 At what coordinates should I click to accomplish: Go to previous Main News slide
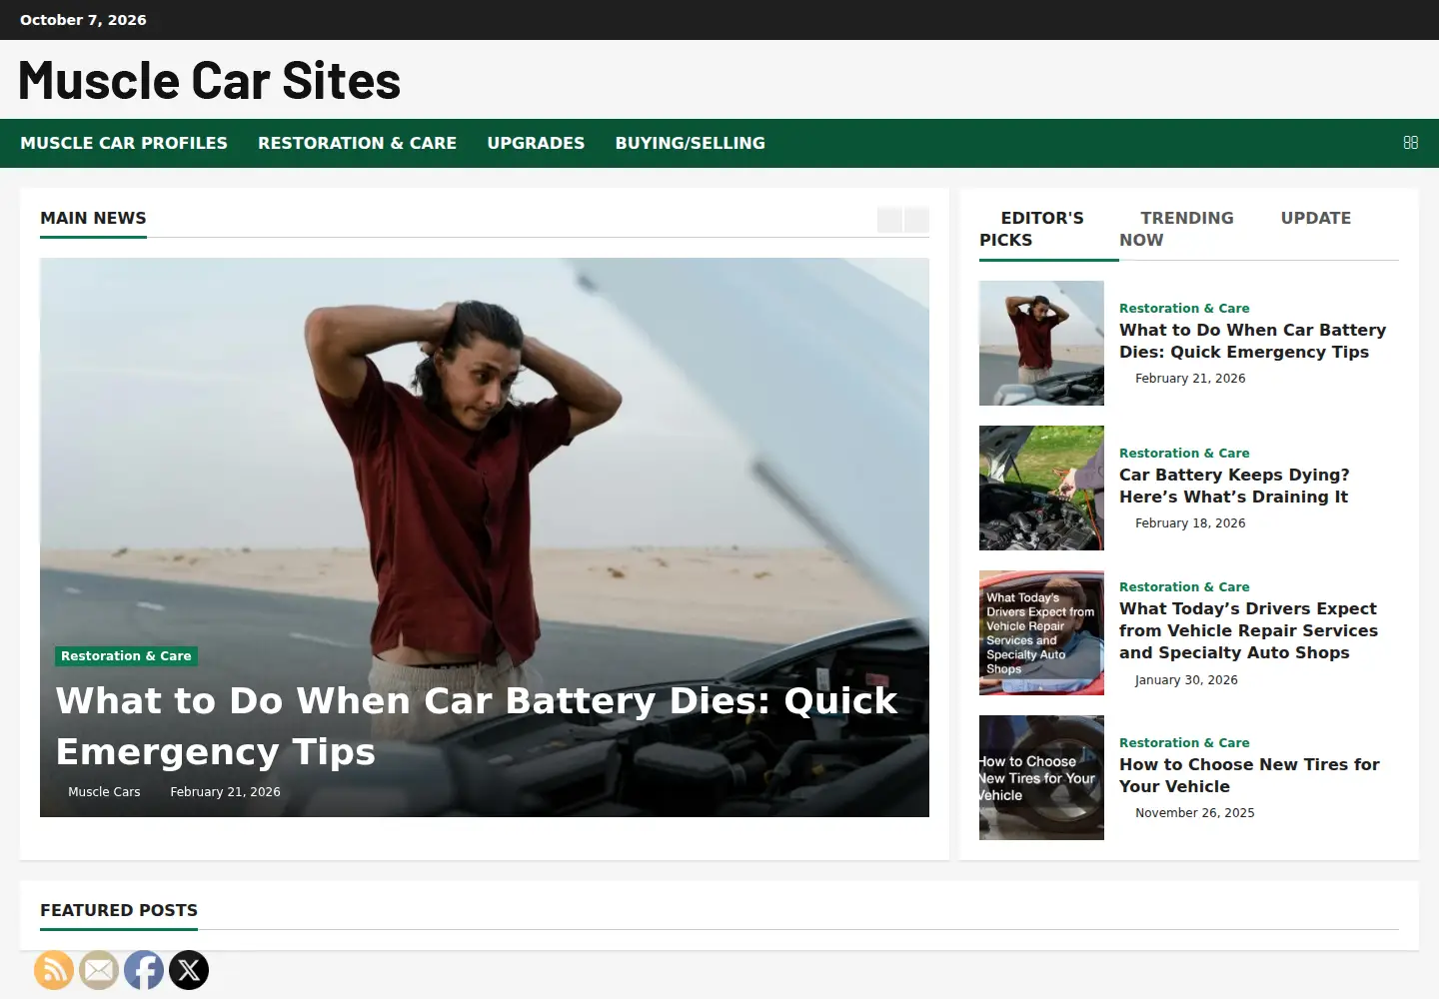click(x=889, y=220)
